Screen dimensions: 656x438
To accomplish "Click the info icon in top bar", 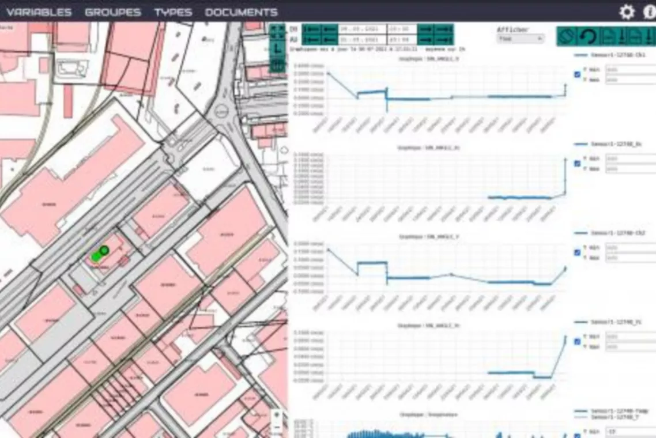I will point(650,12).
